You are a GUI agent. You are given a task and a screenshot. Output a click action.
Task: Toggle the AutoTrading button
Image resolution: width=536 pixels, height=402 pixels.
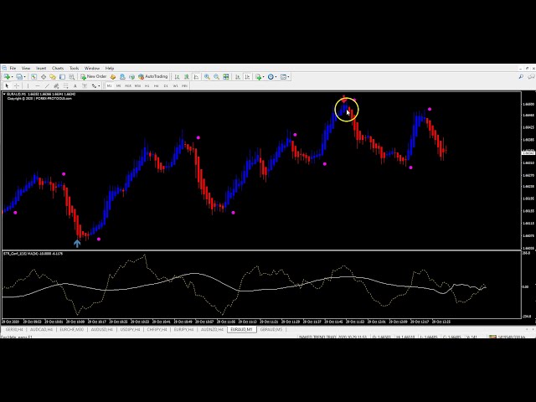coord(153,76)
